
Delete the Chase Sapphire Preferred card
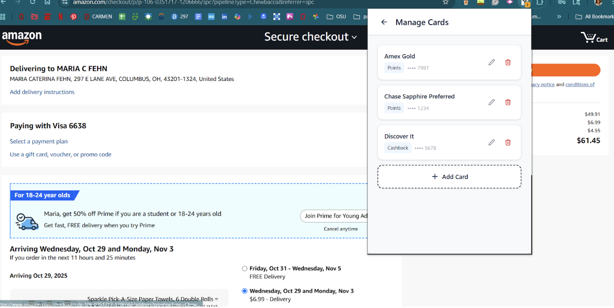coord(508,102)
